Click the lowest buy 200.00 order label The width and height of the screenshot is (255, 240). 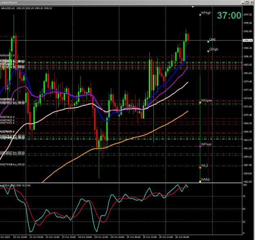click(12, 164)
